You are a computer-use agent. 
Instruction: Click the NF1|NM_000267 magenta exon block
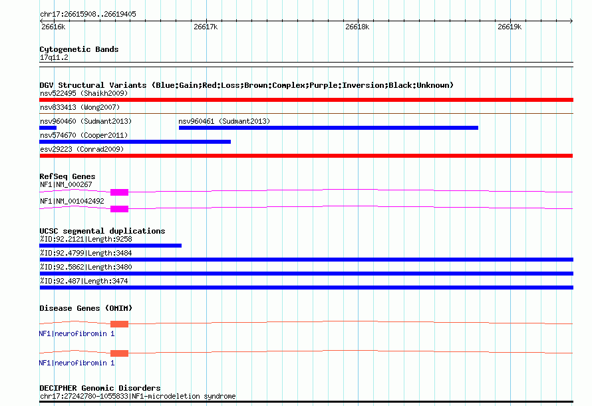coord(119,192)
